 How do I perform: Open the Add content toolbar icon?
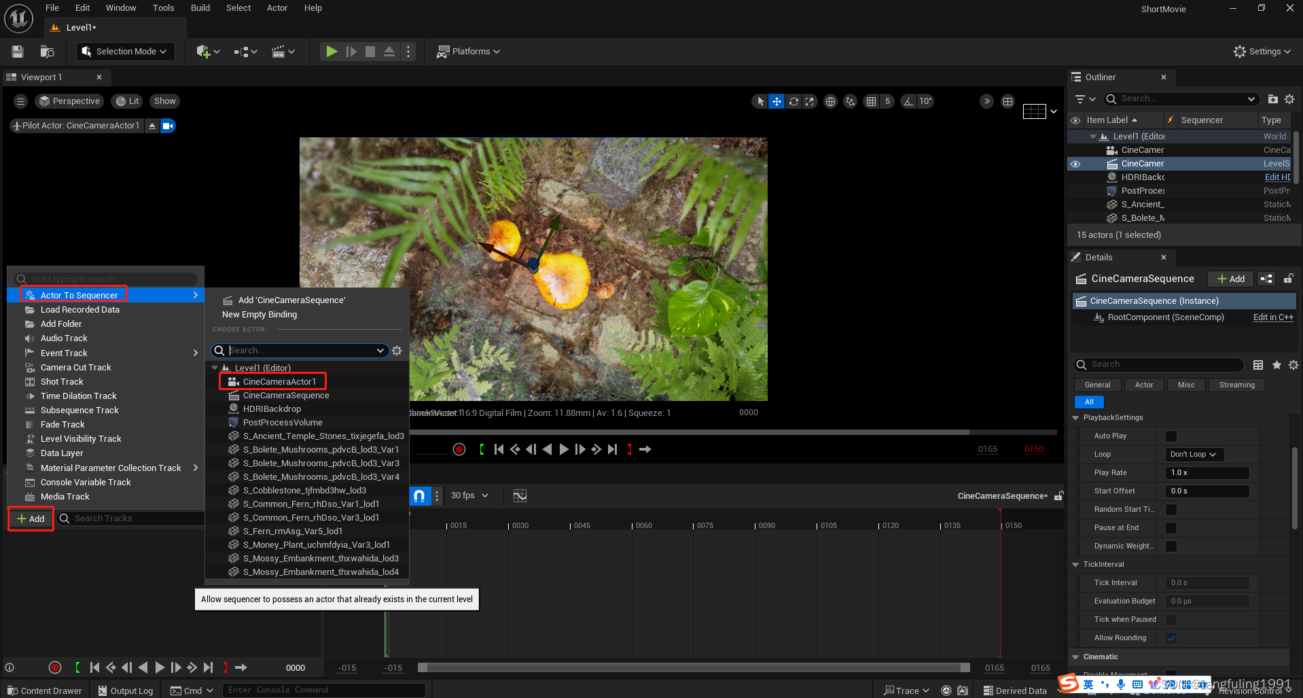click(x=207, y=52)
